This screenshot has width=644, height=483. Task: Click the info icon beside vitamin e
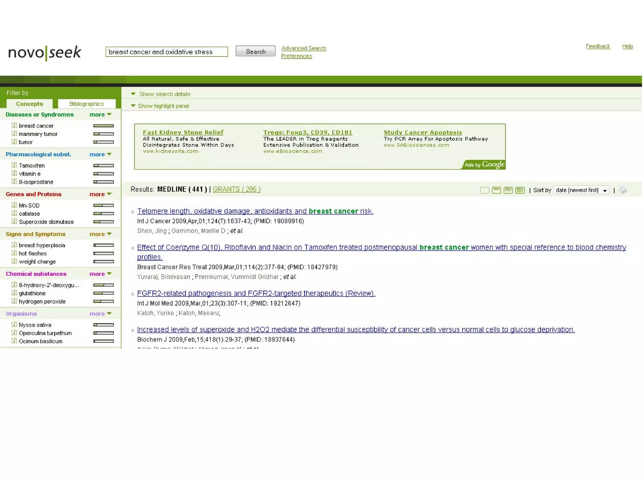(14, 173)
